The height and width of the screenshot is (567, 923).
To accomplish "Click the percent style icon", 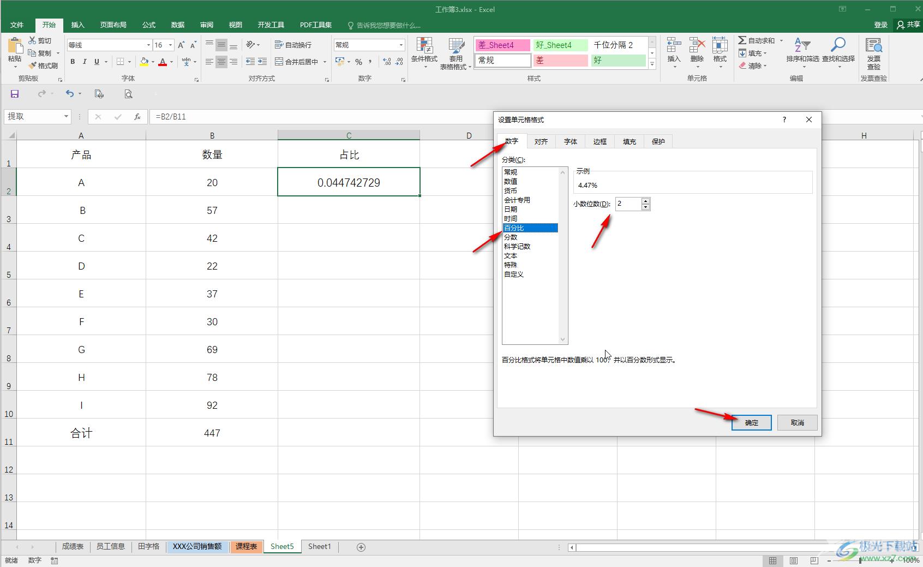I will click(x=359, y=62).
